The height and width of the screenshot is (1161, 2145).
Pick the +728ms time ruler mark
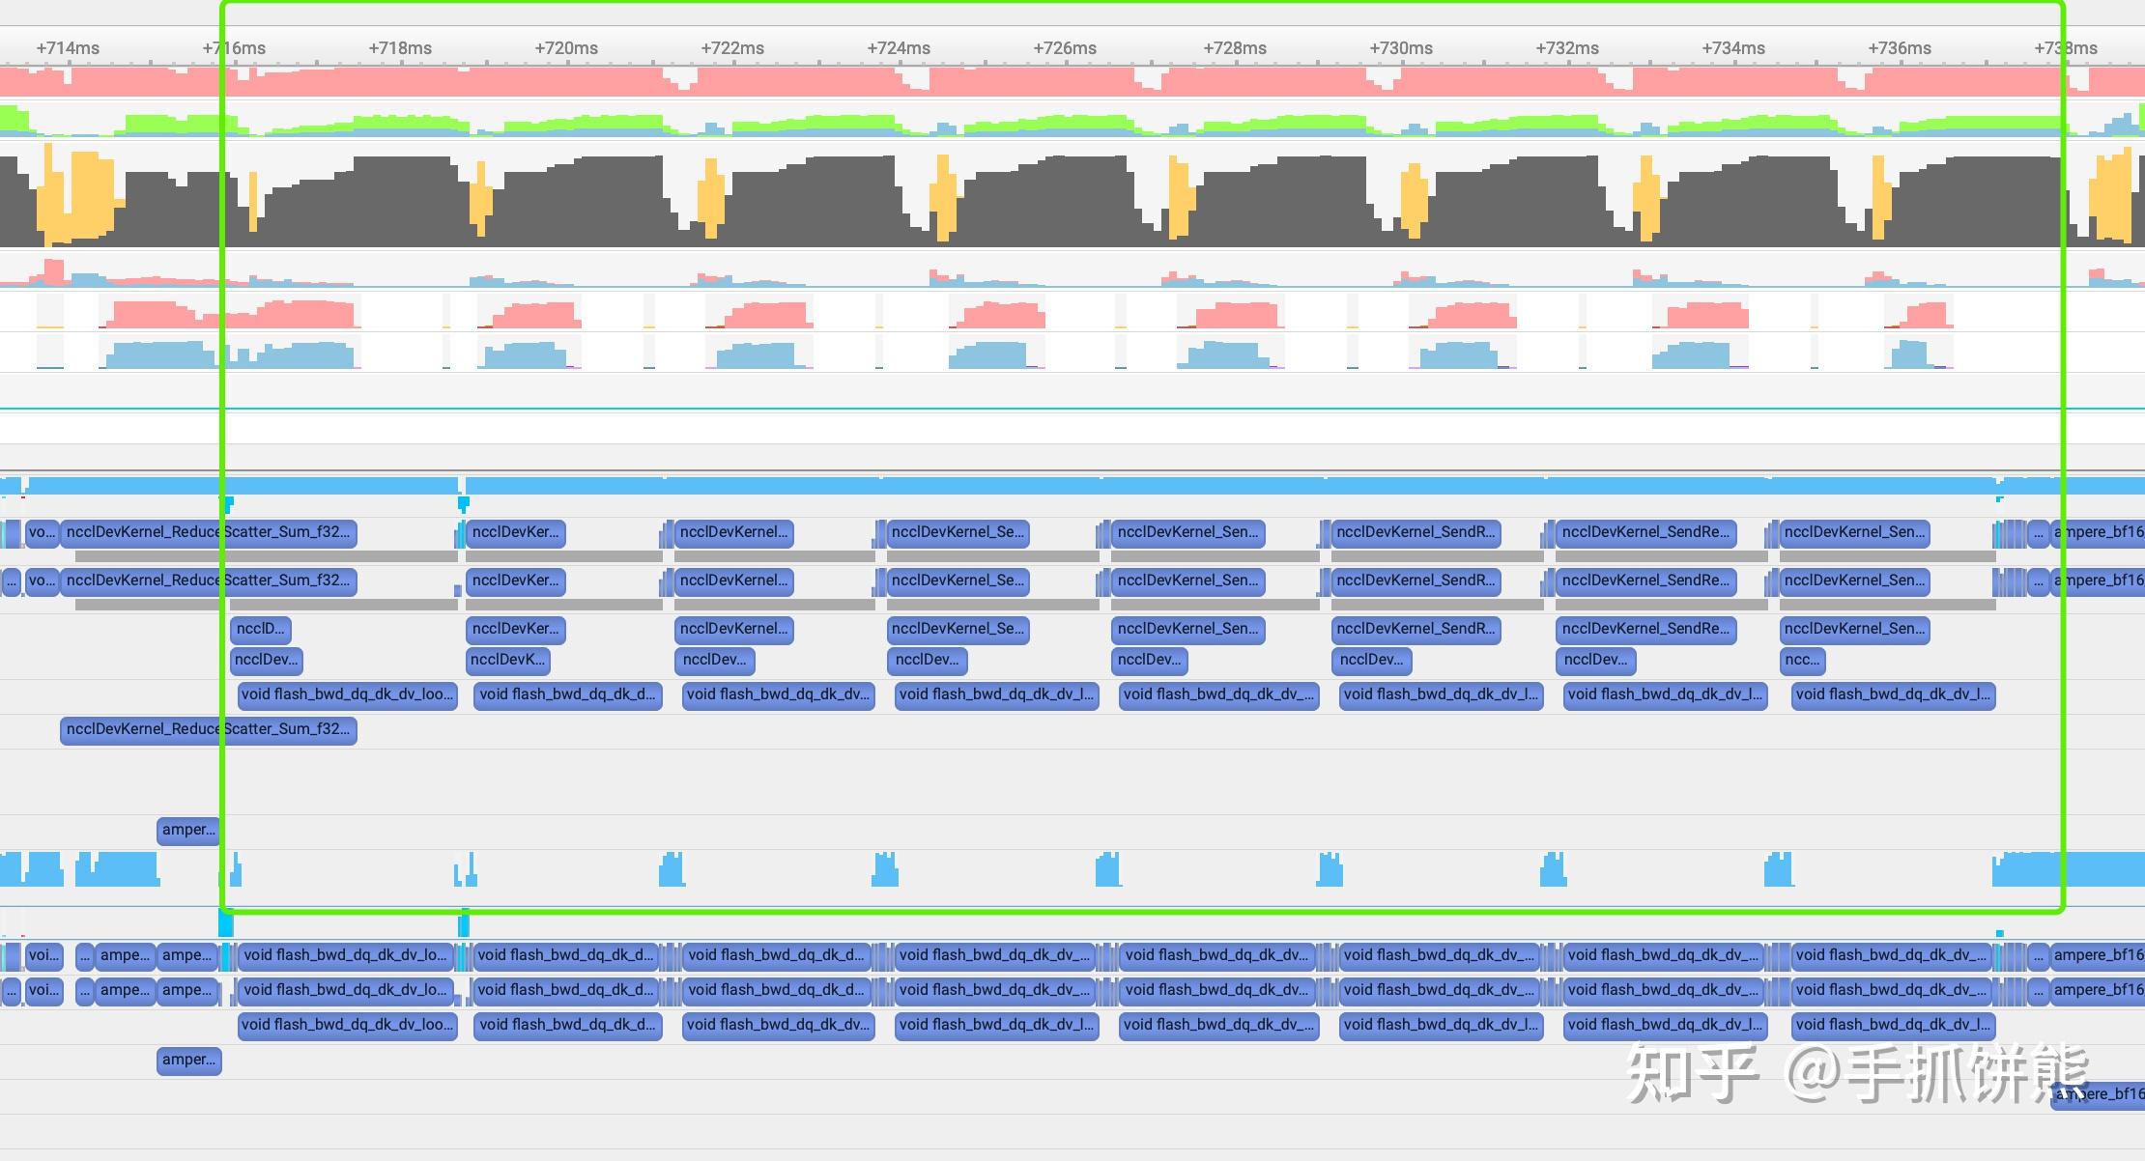tap(1235, 48)
